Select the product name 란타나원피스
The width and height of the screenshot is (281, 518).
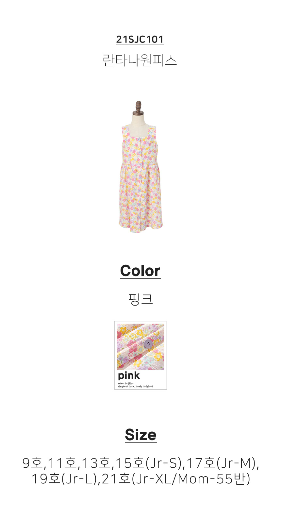140,60
